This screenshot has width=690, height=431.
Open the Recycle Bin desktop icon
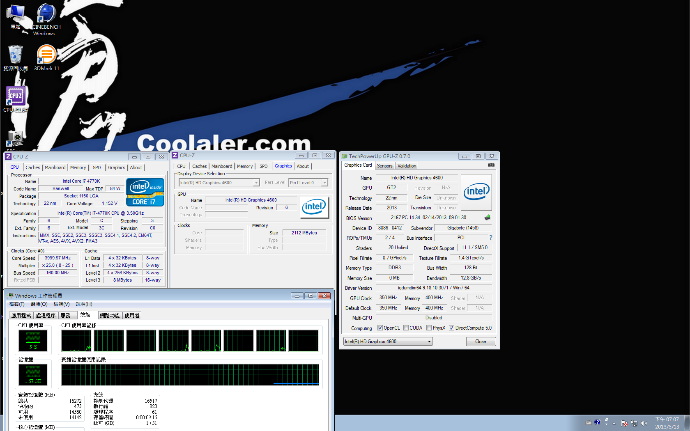point(16,58)
